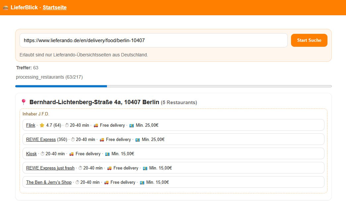This screenshot has height=203, width=346.
Task: Click the cash icon in the Kiosk row
Action: coord(107,154)
